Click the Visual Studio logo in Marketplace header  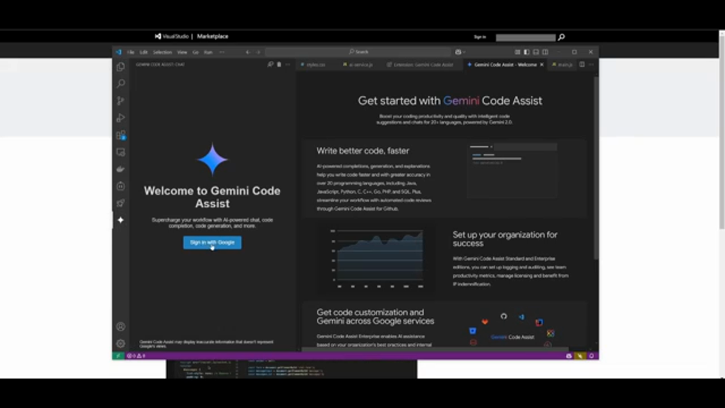coord(172,36)
